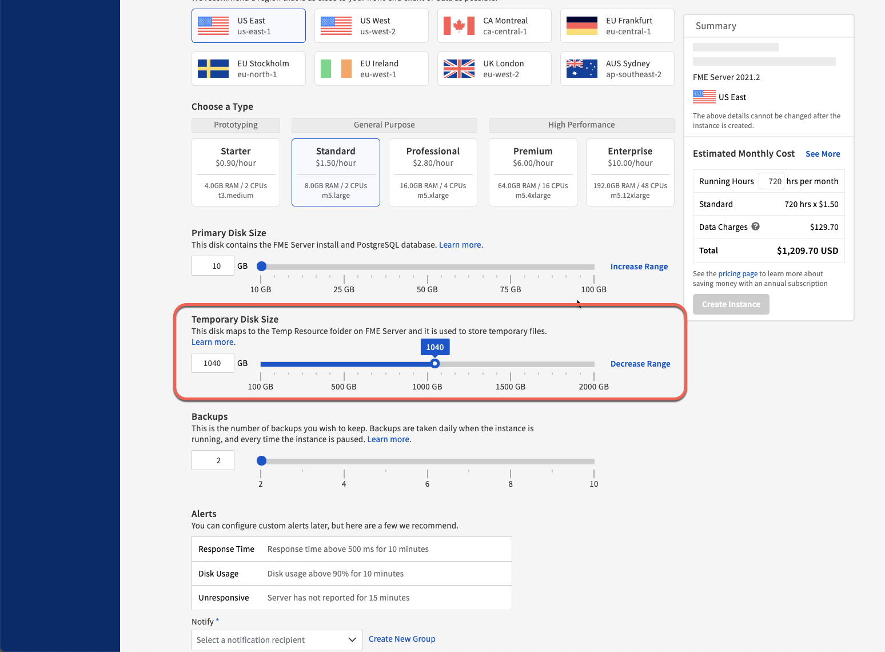
Task: Choose EU Frankfurt eu-central-1 region
Action: (617, 26)
